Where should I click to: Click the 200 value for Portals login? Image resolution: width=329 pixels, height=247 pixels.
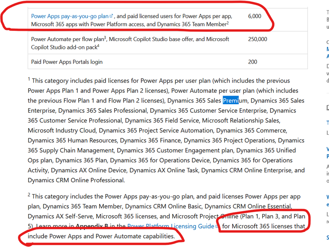252,62
